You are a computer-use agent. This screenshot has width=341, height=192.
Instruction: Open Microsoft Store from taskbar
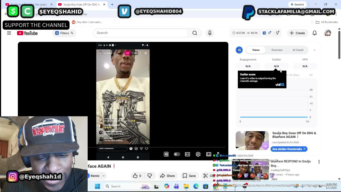[x=205, y=186]
